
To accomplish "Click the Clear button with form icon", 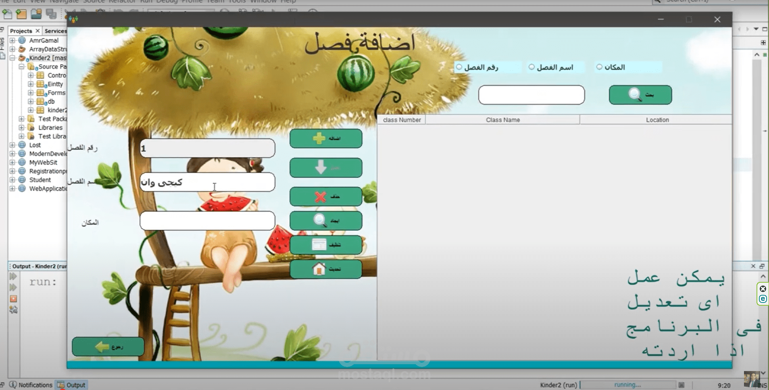I will (x=325, y=245).
